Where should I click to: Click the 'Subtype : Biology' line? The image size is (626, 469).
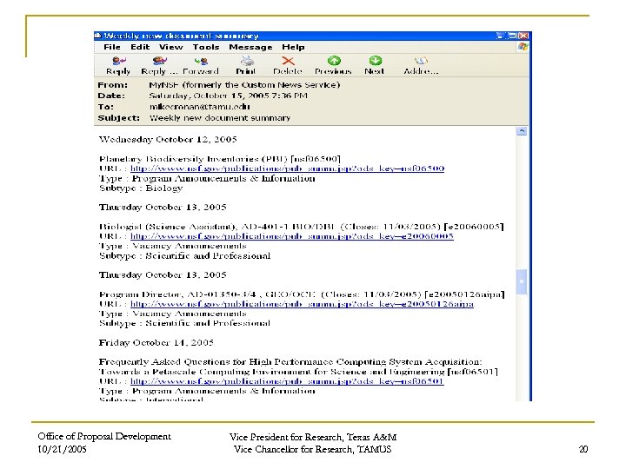tap(141, 188)
